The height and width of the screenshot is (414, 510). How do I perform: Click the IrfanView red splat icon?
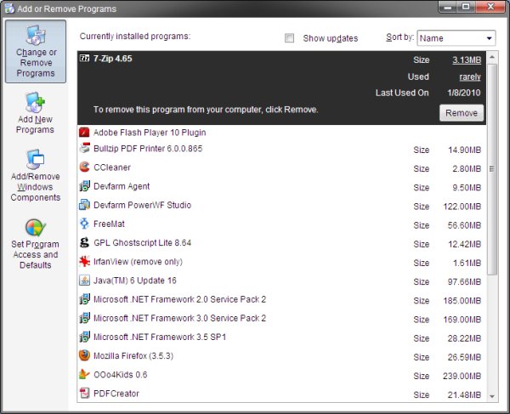pos(84,261)
